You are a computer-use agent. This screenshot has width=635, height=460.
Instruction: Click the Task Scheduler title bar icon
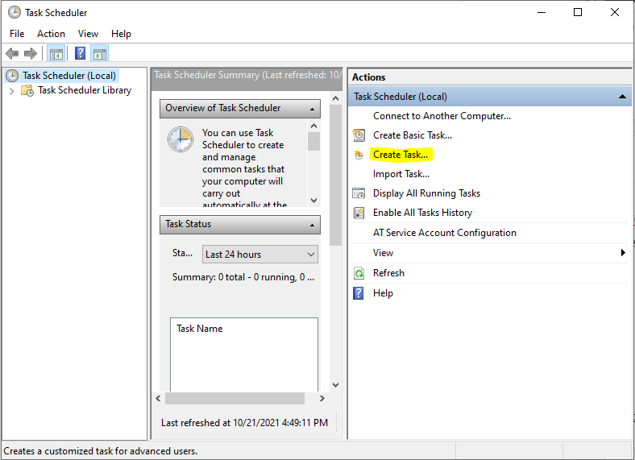click(x=15, y=13)
